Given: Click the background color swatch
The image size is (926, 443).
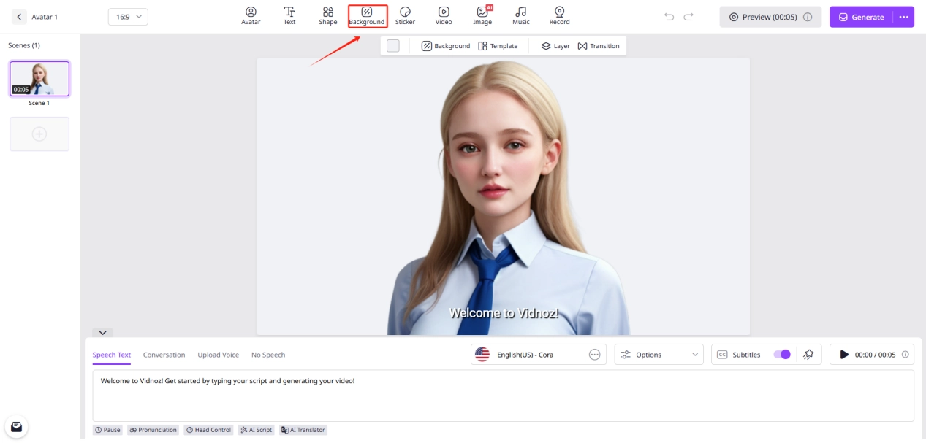Looking at the screenshot, I should pyautogui.click(x=393, y=46).
